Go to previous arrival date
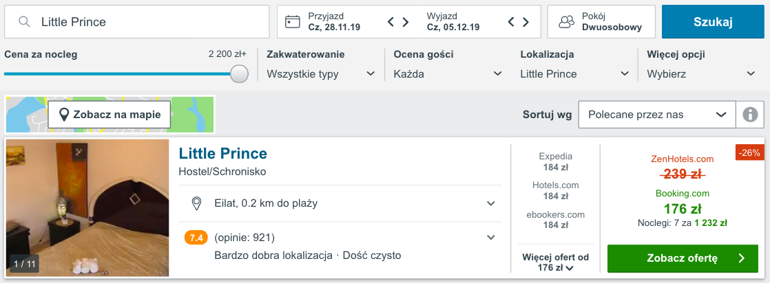This screenshot has width=770, height=283. click(x=391, y=22)
